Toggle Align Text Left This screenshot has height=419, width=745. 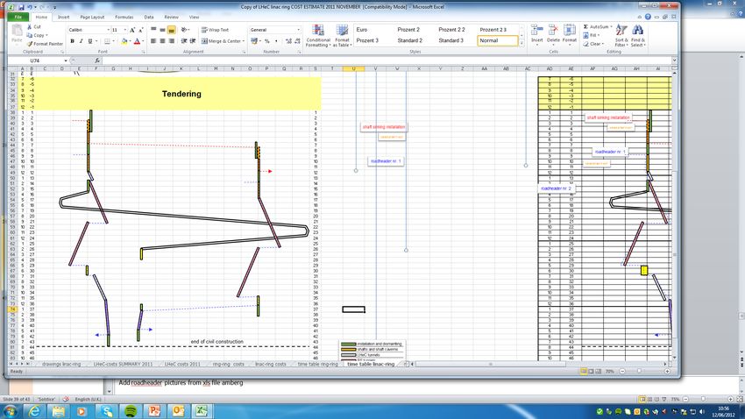[x=153, y=41]
